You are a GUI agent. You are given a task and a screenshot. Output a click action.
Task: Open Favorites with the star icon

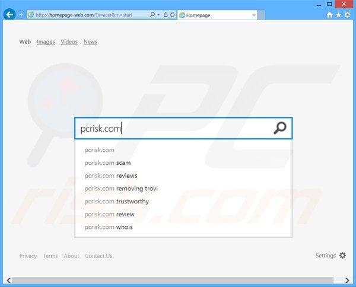[339, 15]
